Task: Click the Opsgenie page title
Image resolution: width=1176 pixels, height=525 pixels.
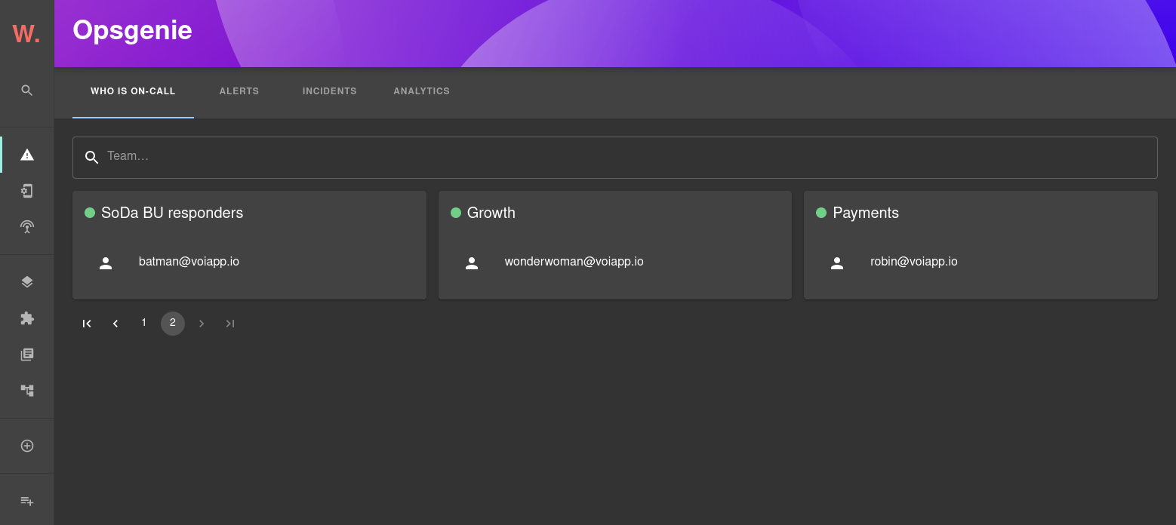Action: pos(132,31)
